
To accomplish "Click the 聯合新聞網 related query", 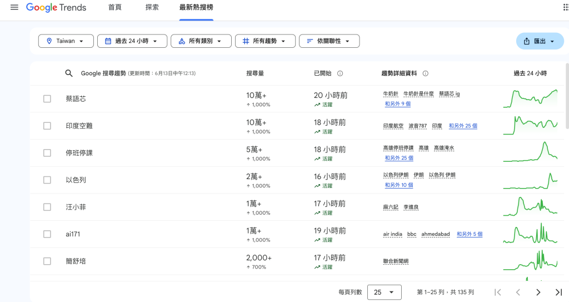I will coord(396,261).
